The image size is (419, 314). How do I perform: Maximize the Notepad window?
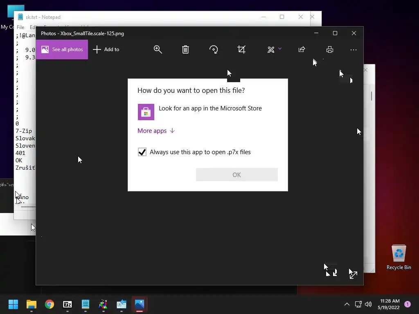[x=282, y=17]
